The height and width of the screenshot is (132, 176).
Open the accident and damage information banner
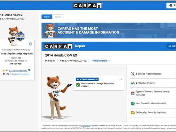[x=109, y=31]
